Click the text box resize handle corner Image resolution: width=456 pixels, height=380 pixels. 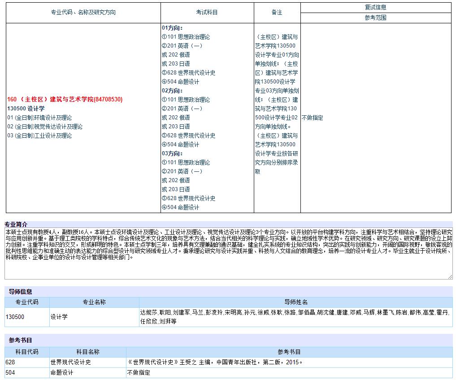pos(450,276)
